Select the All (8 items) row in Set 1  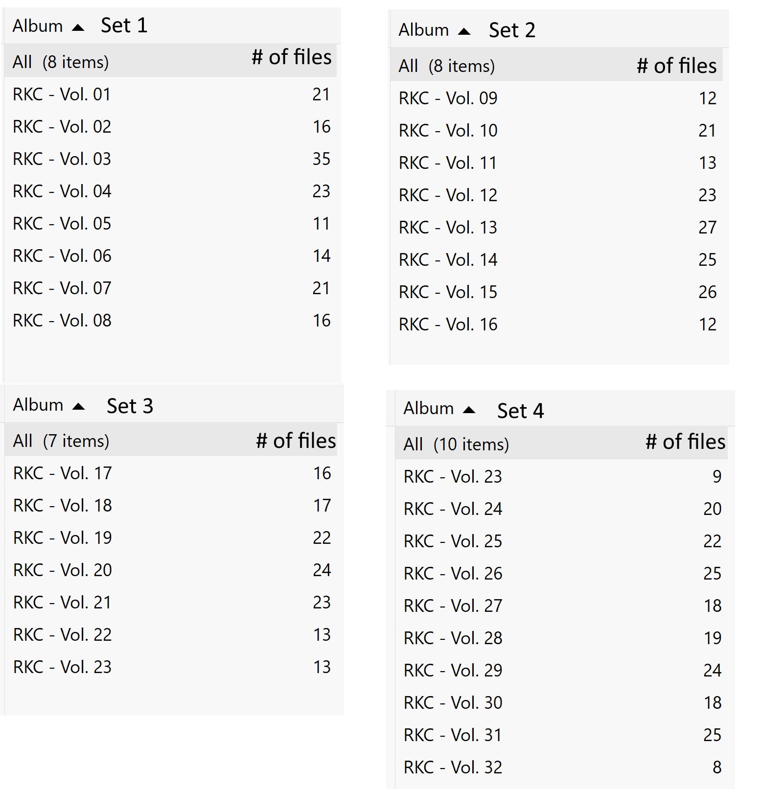(61, 62)
